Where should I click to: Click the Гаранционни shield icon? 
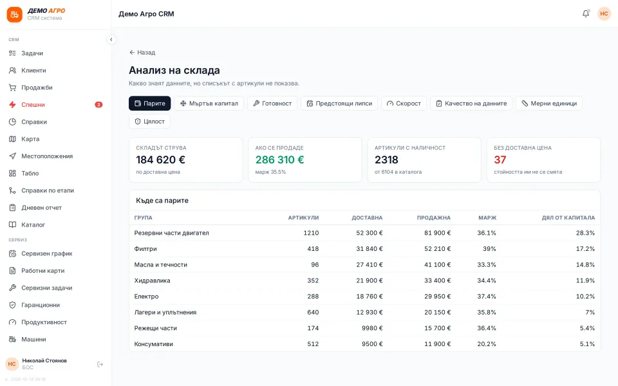click(13, 305)
